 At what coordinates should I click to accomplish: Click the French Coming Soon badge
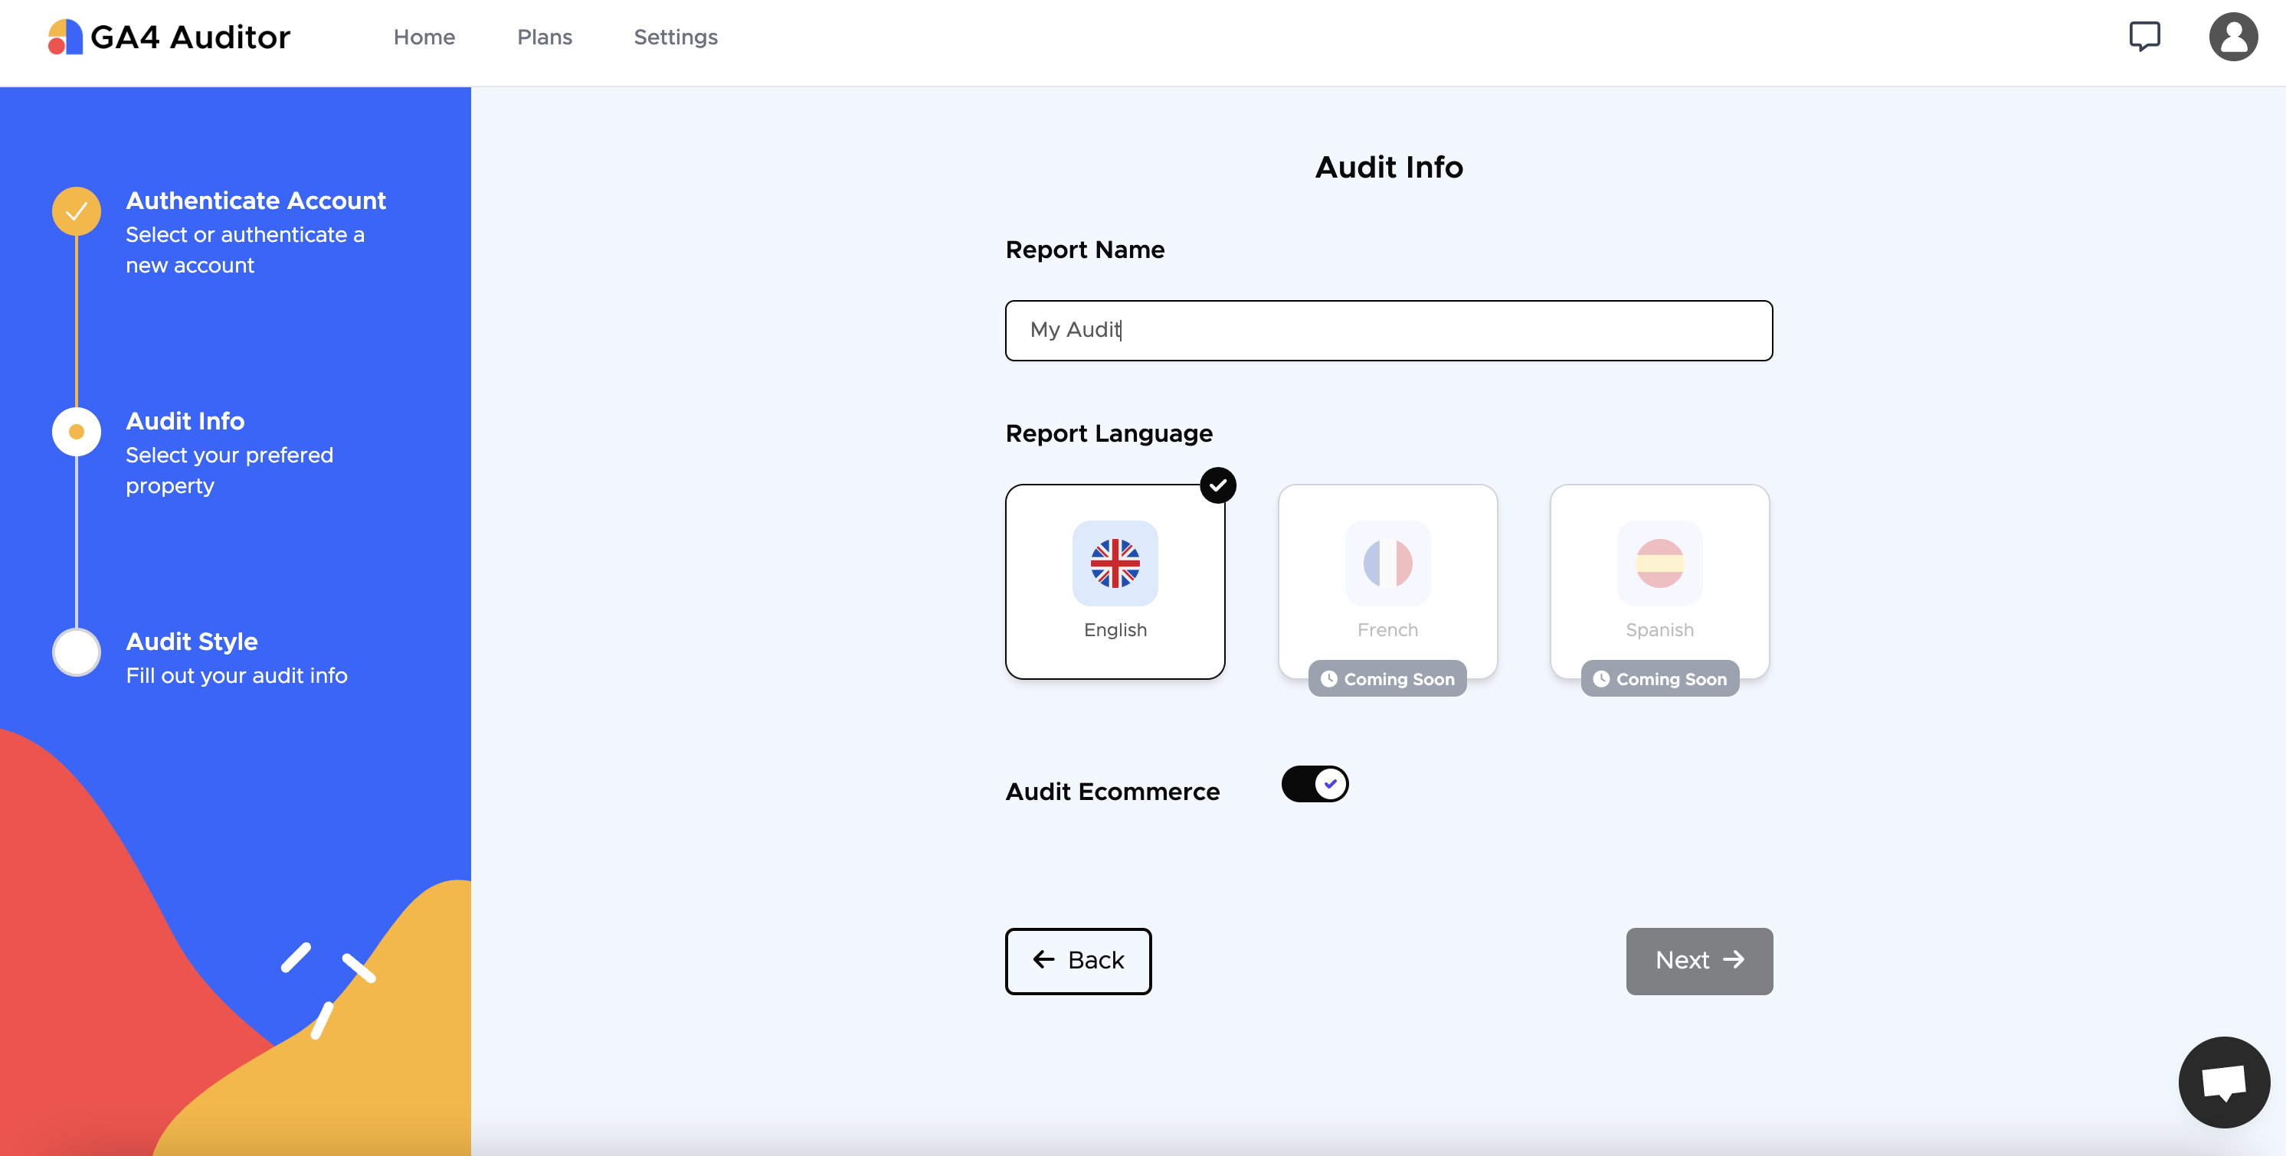[x=1387, y=679]
